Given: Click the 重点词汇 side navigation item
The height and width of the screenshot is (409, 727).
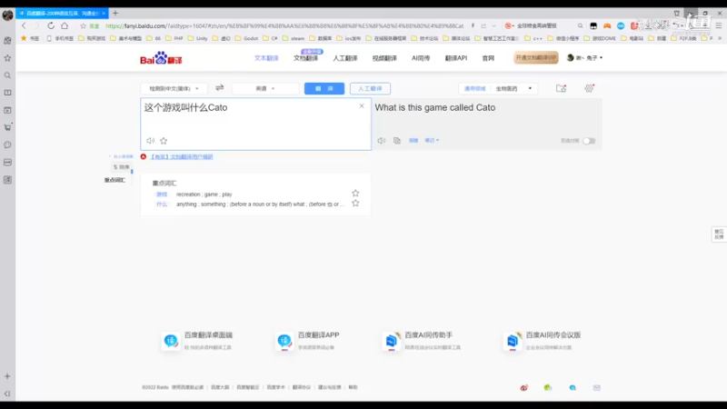Looking at the screenshot, I should click(x=115, y=180).
